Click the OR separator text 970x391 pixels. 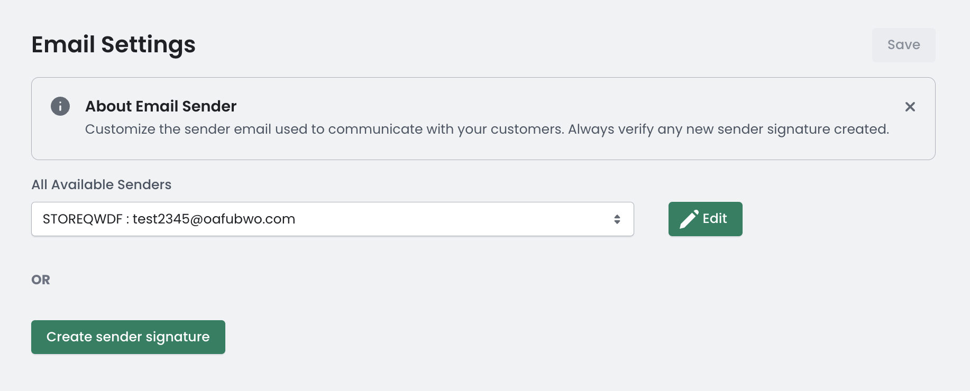[41, 280]
